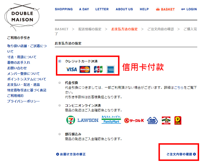Open 取り扱い店舗・ご試着について sidebar link
202x163 pixels.
tap(27, 49)
